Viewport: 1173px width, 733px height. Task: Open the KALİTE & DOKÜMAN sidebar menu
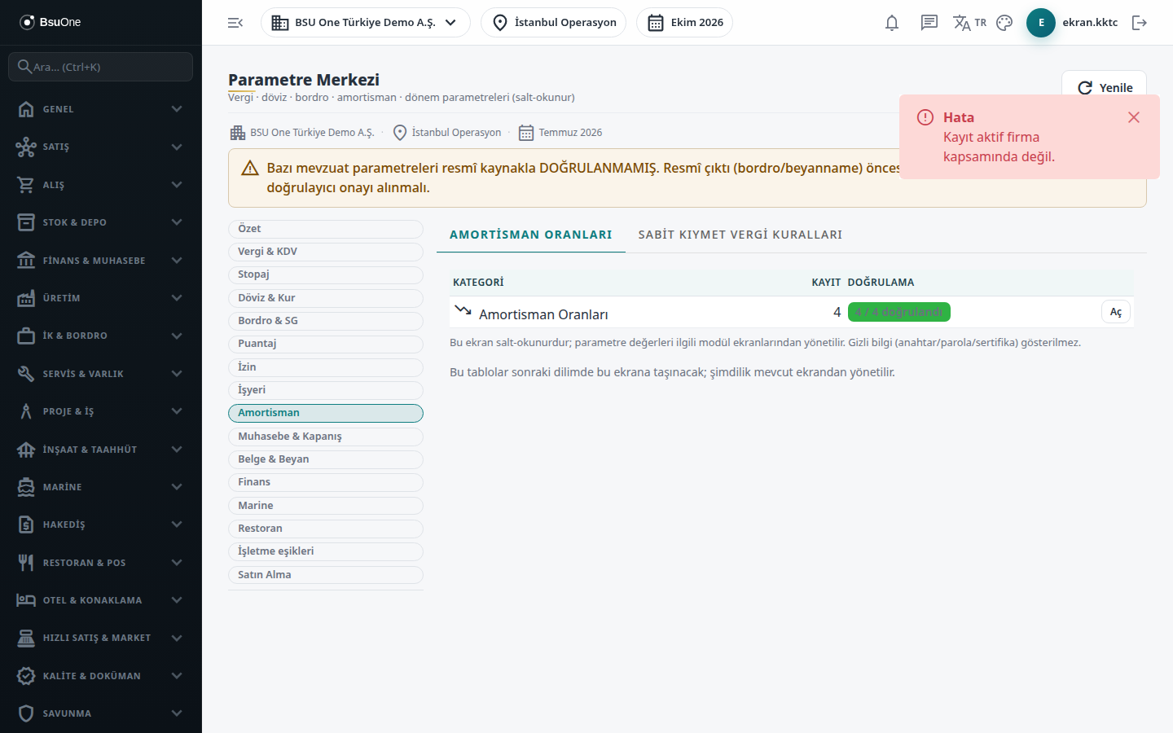101,676
